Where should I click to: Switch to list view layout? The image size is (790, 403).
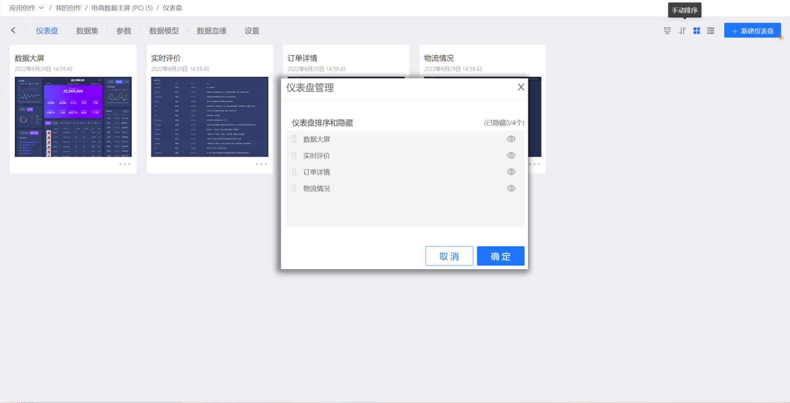point(710,31)
